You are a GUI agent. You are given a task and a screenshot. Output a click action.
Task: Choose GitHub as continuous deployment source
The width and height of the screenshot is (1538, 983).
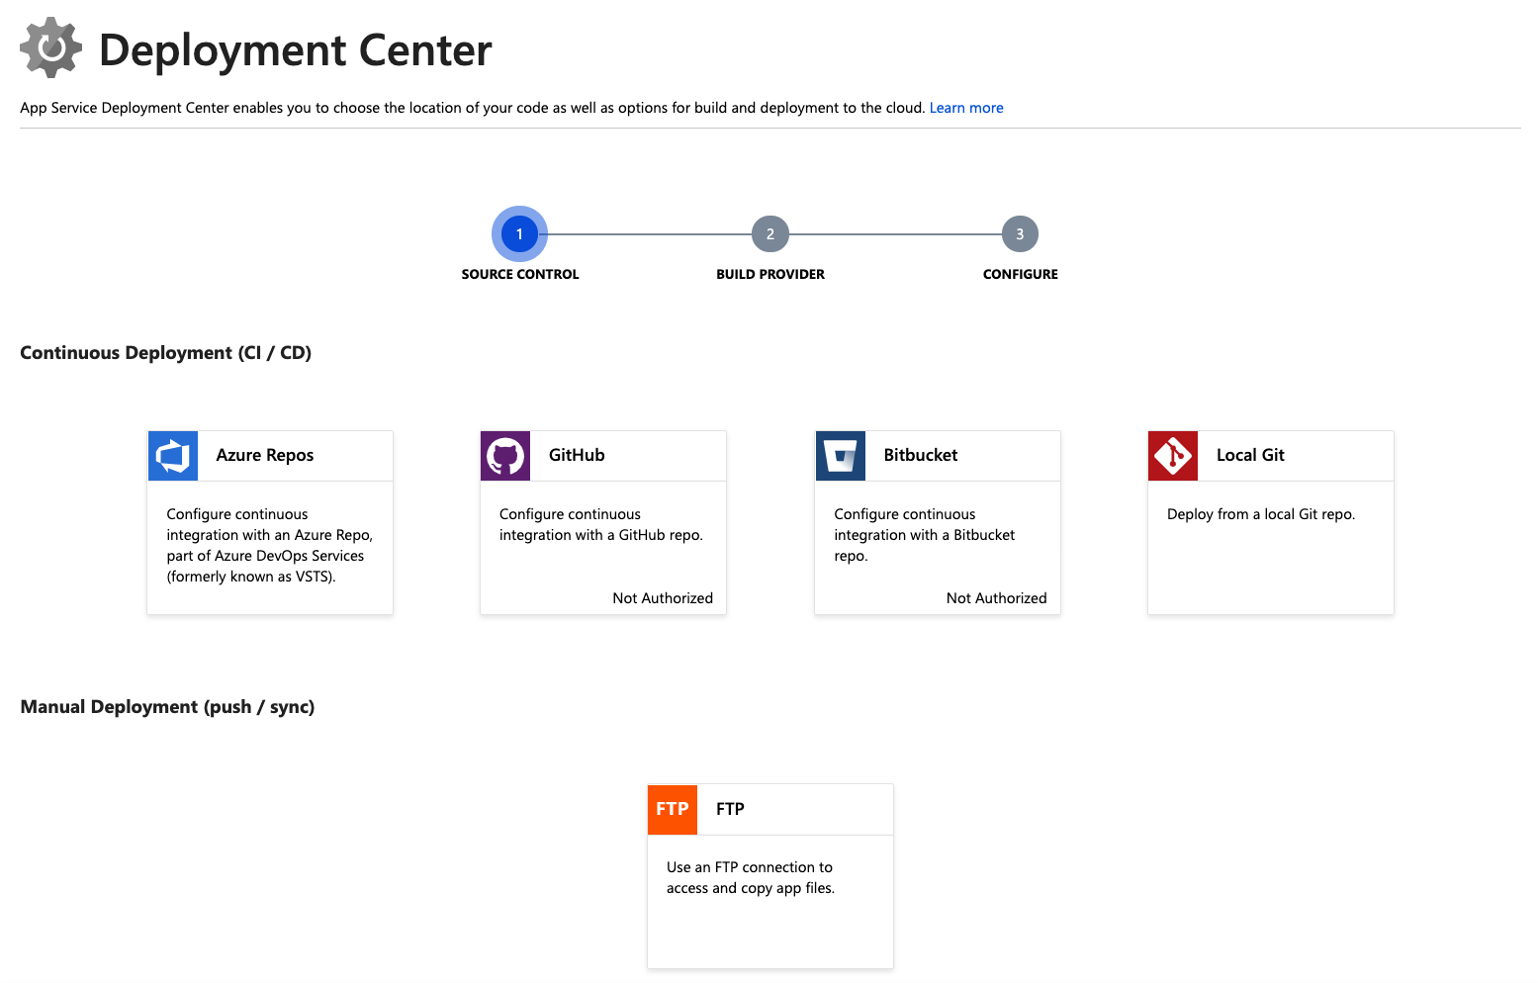[x=602, y=523]
